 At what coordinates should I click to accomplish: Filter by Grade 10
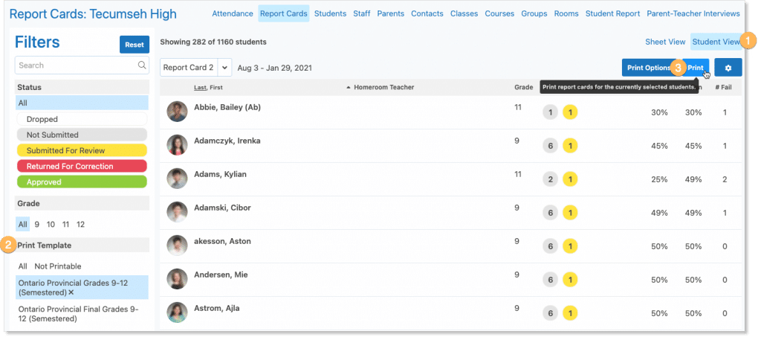tap(51, 225)
